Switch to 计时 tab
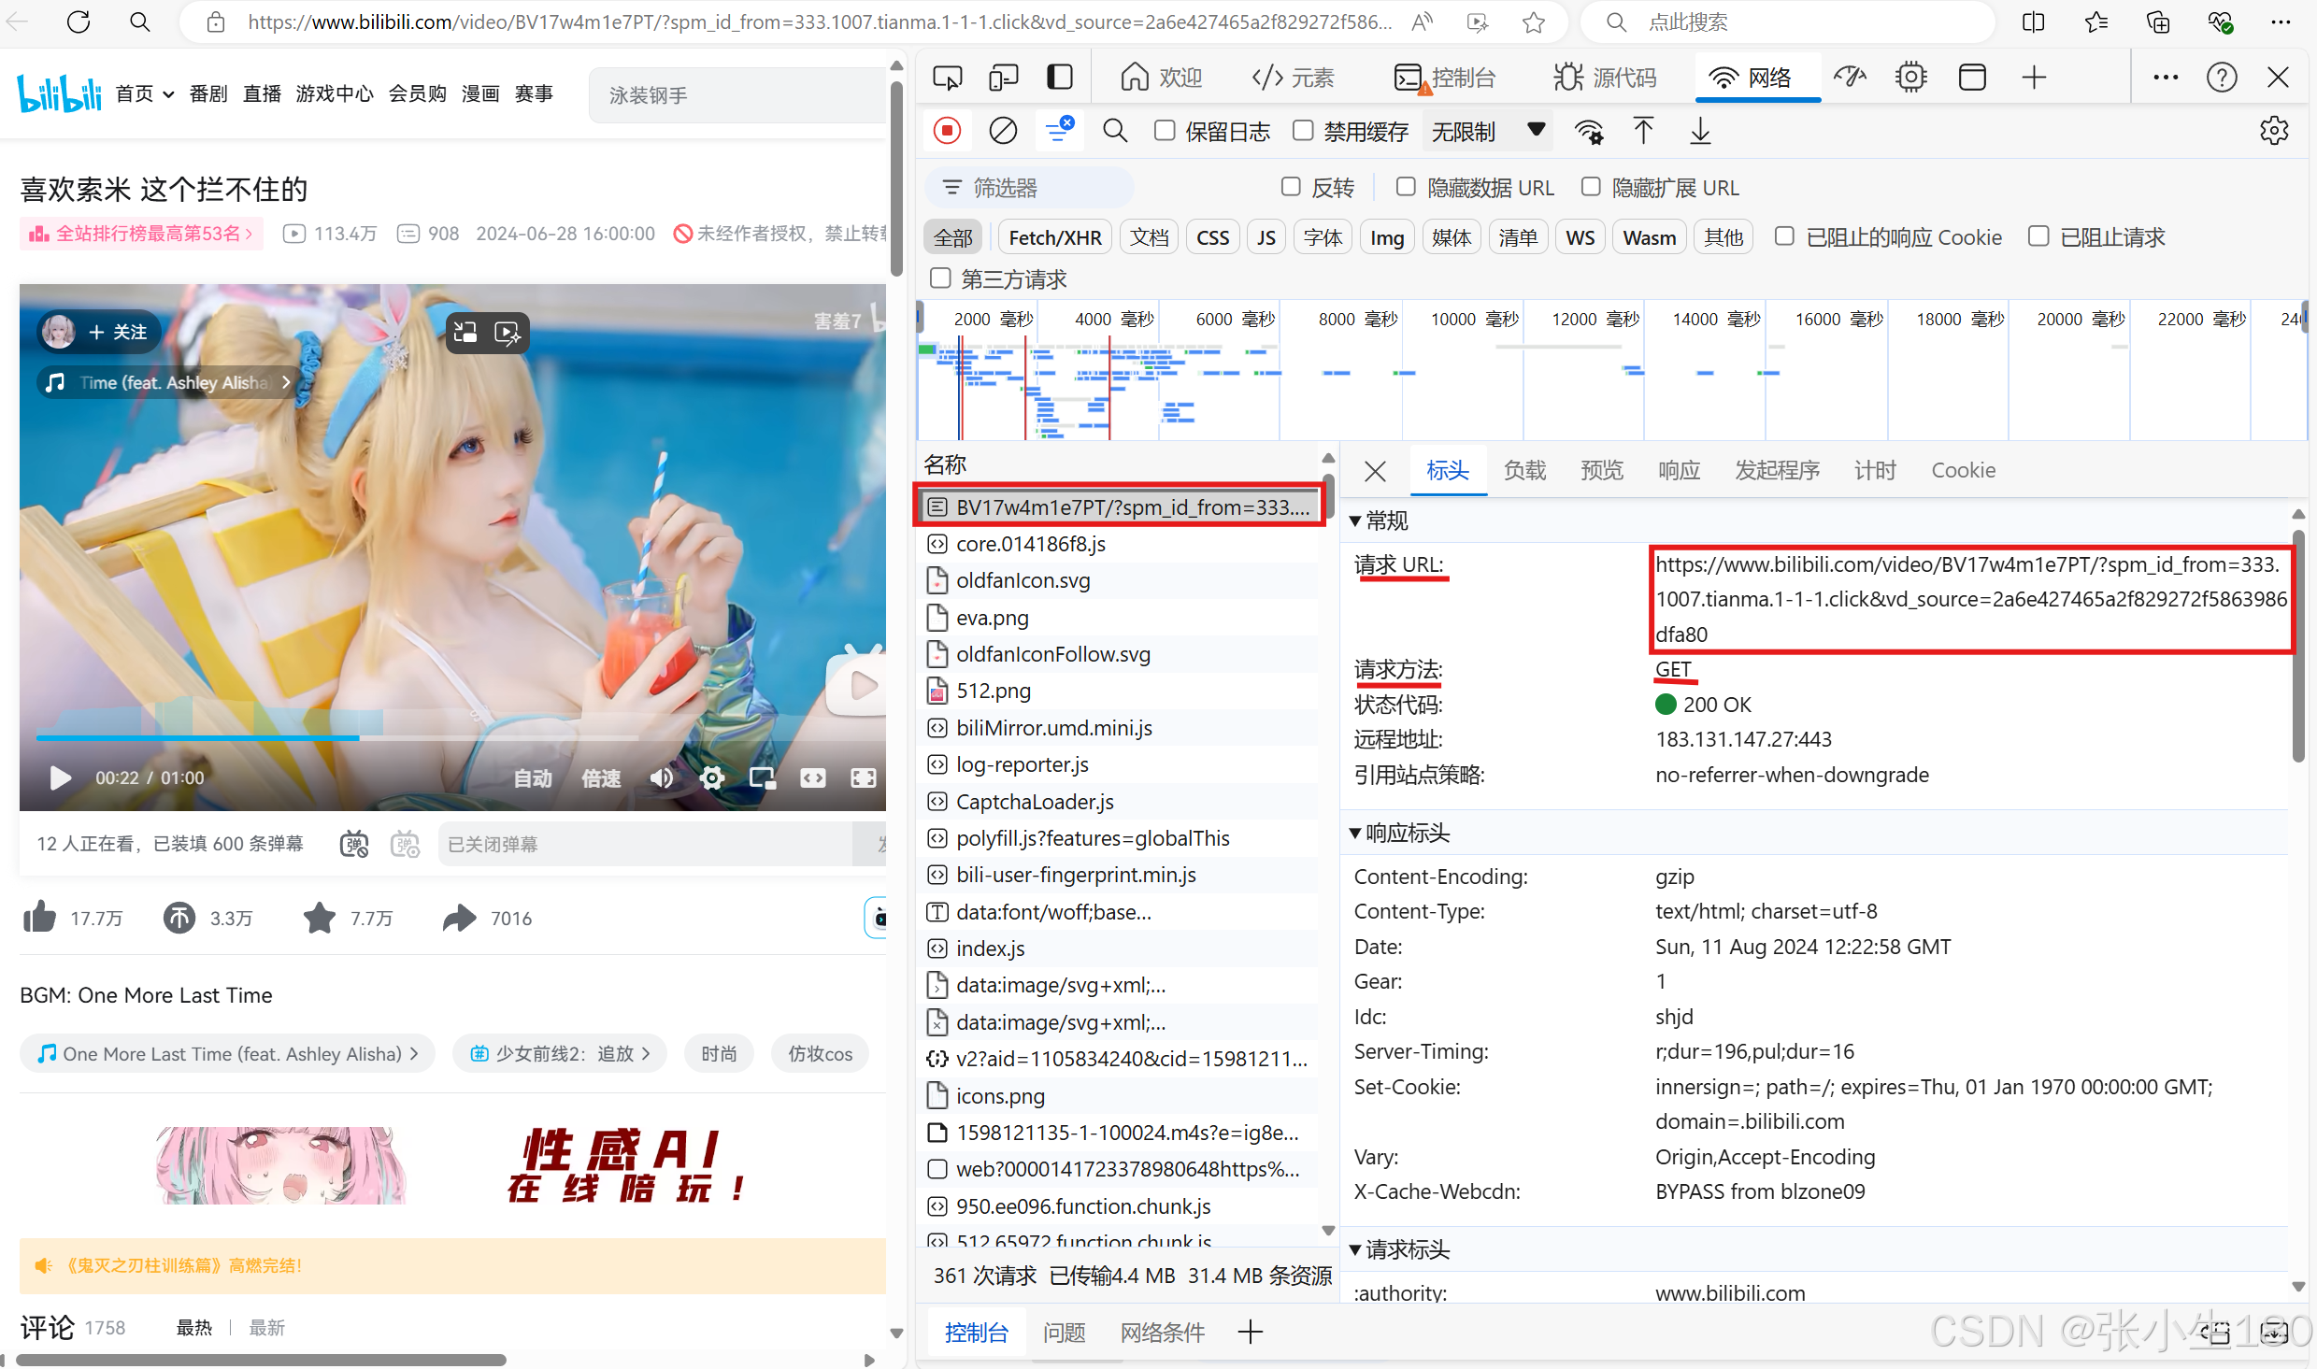 1875,470
